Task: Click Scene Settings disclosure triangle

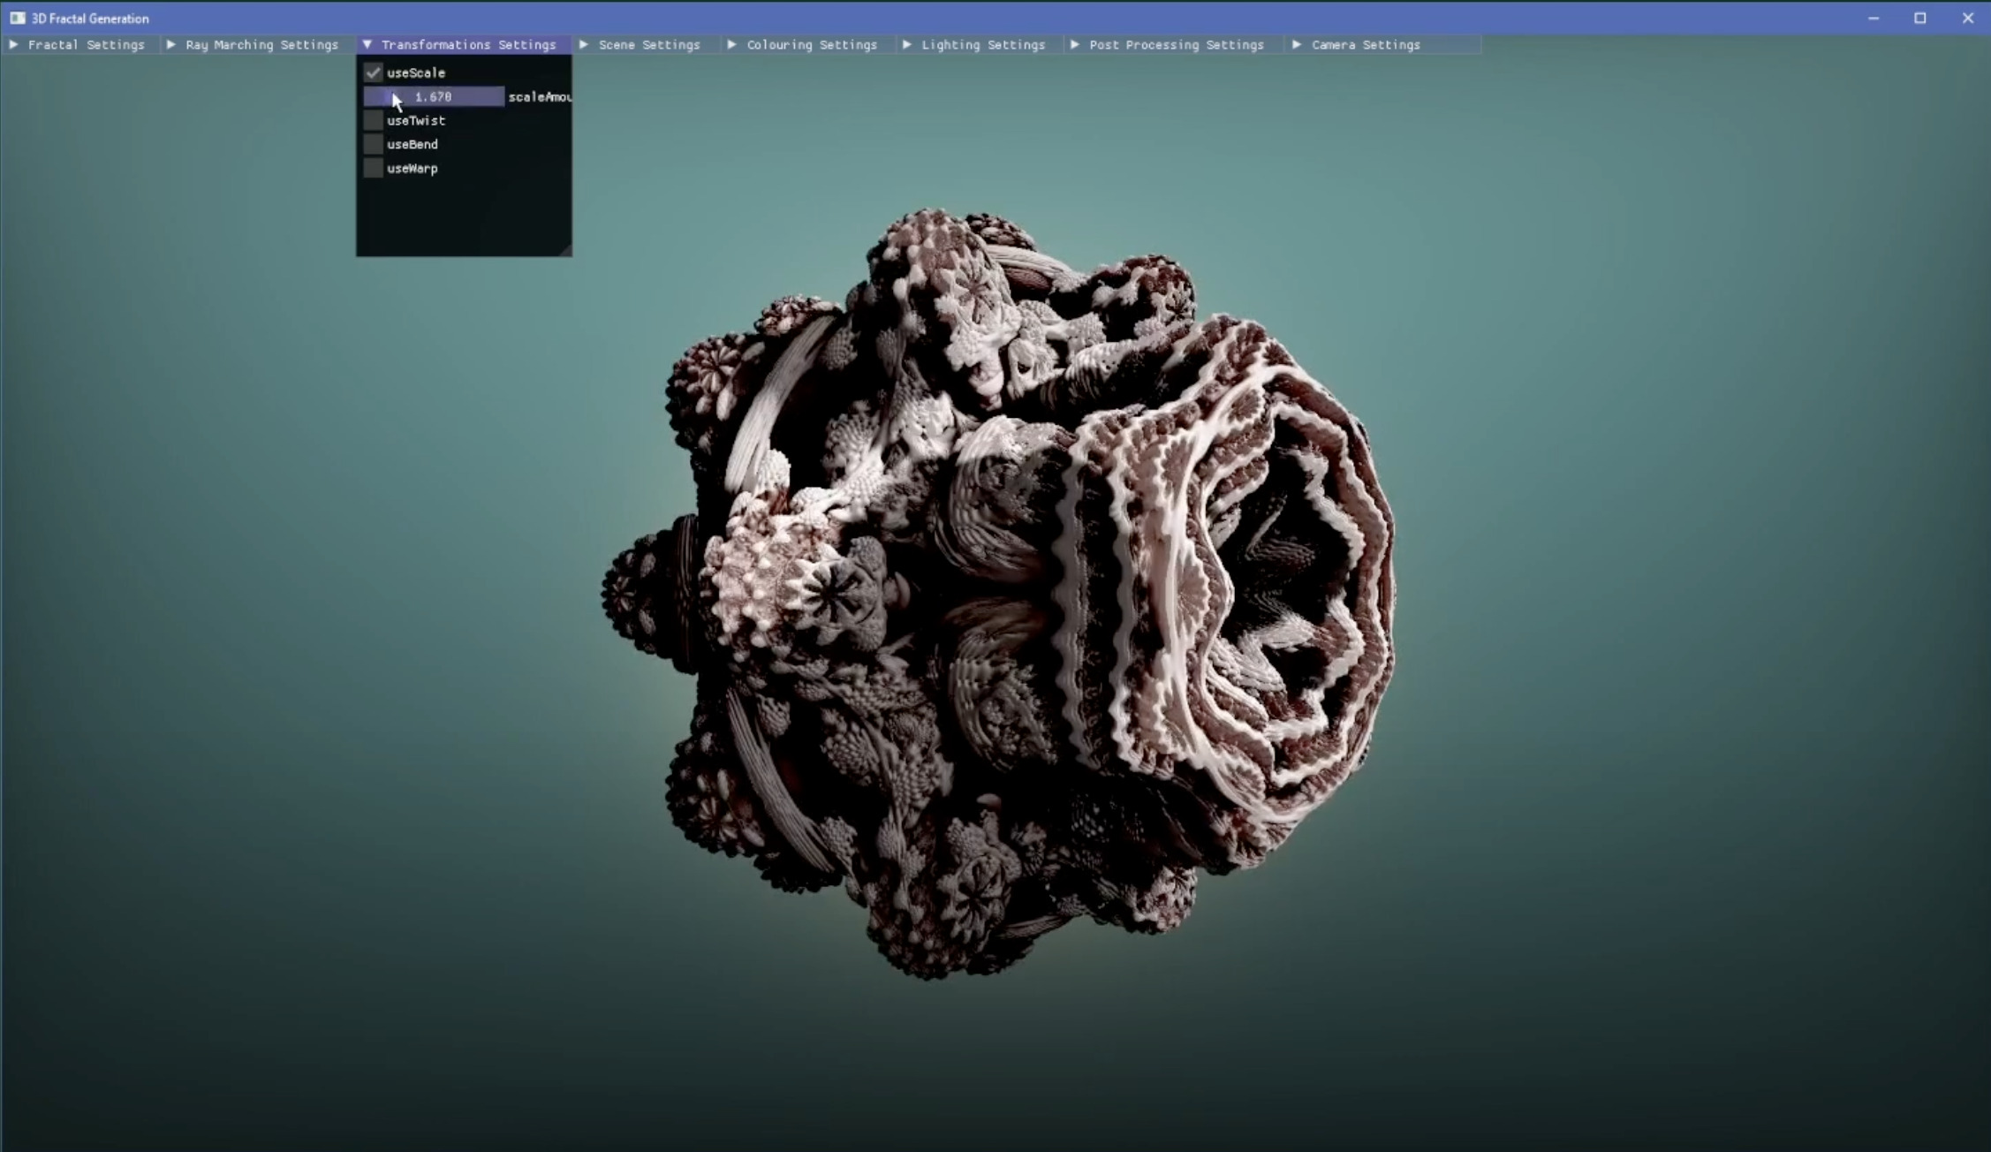Action: point(584,44)
